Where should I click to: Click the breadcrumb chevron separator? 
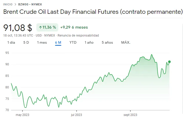pyautogui.click(x=15, y=4)
